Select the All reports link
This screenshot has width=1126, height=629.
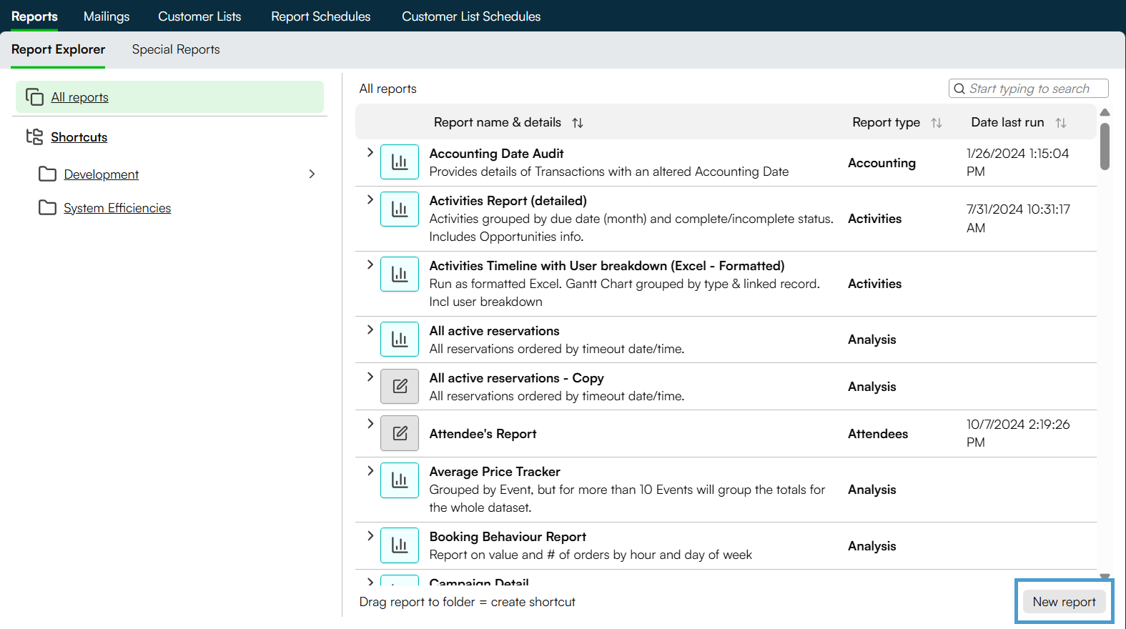(79, 97)
